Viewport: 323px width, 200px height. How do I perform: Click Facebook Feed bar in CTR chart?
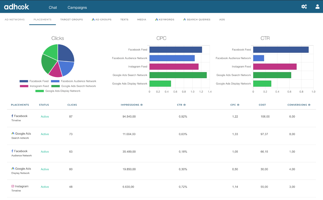coord(281,50)
